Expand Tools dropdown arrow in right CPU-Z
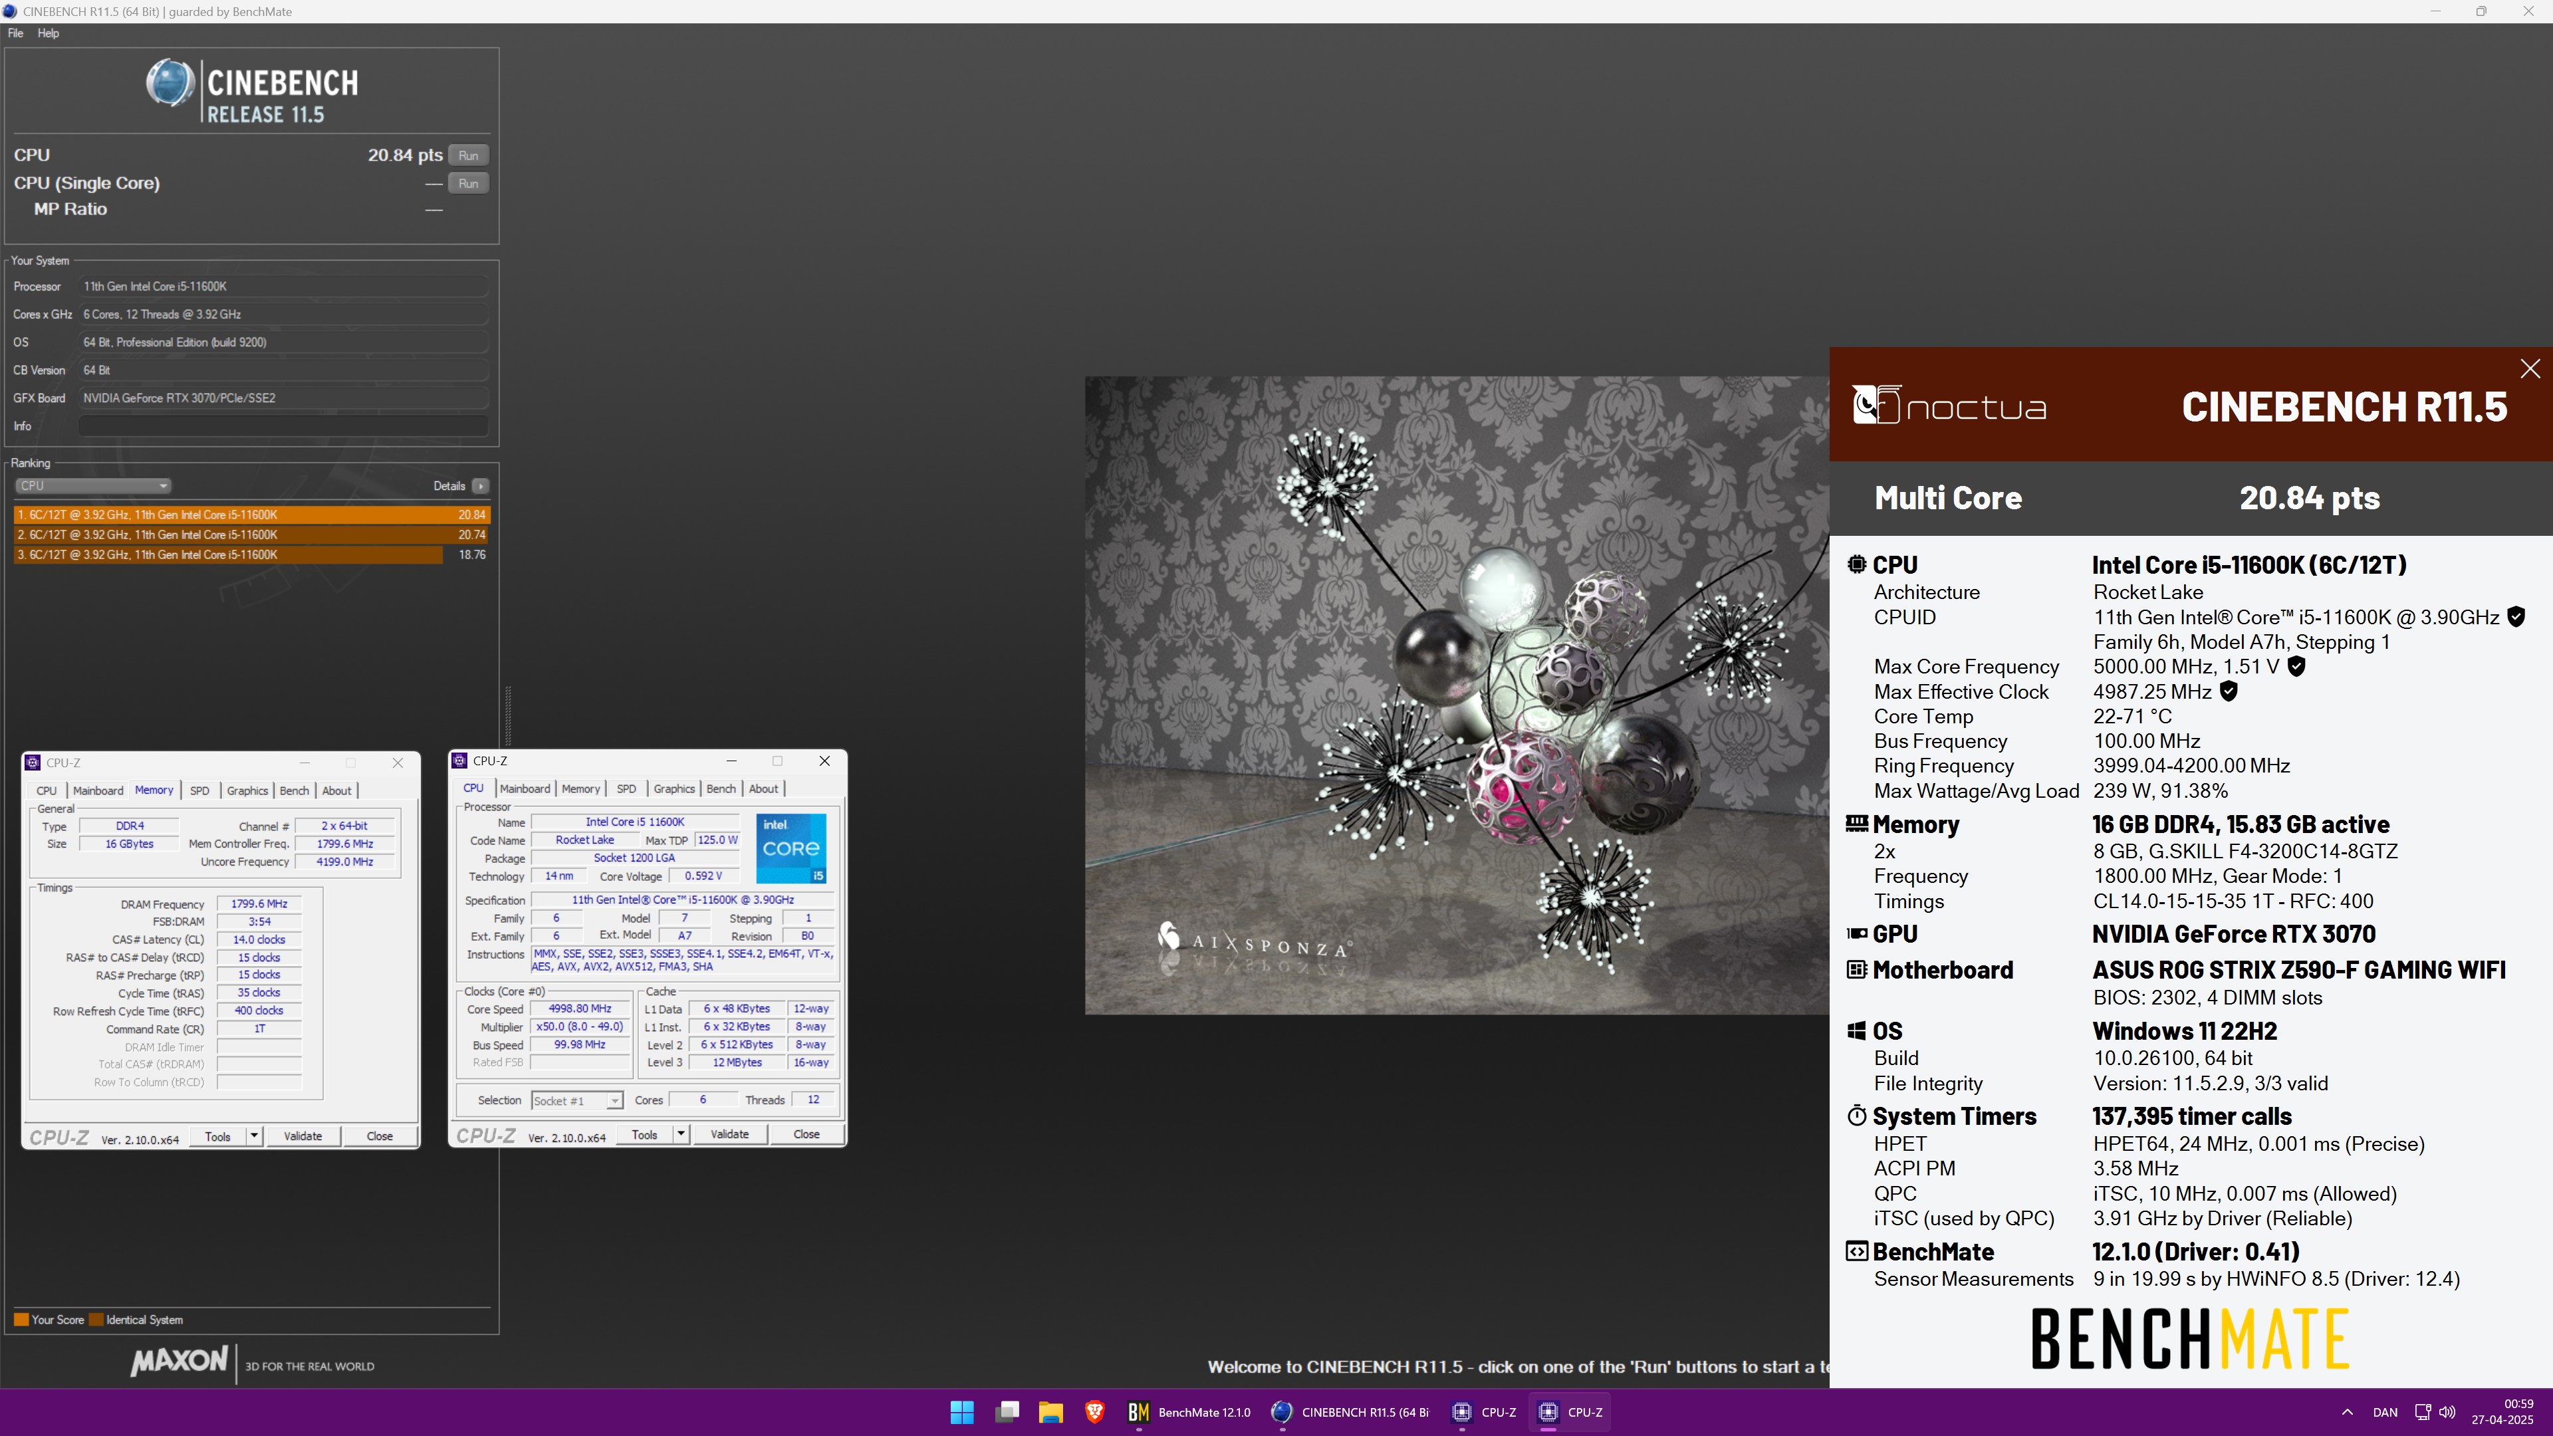This screenshot has width=2553, height=1436. [x=681, y=1135]
